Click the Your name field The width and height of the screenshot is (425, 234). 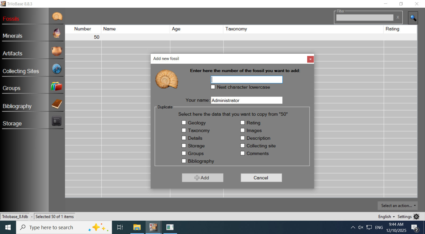247,100
